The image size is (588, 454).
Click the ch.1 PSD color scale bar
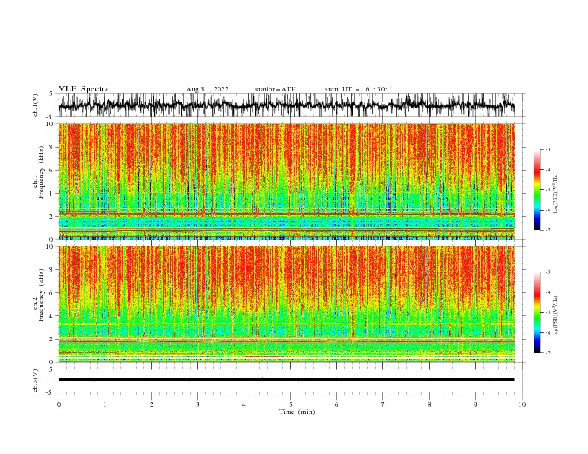pyautogui.click(x=537, y=190)
